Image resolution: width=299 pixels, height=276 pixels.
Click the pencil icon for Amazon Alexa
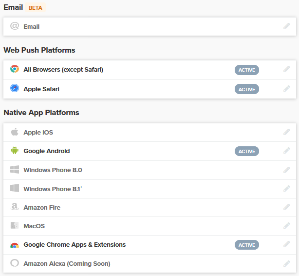tap(287, 264)
